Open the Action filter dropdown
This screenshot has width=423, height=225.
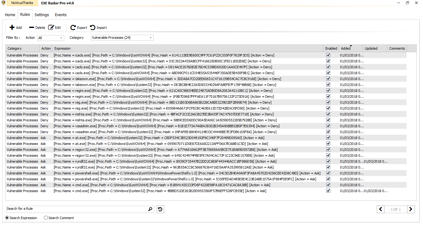tap(51, 38)
